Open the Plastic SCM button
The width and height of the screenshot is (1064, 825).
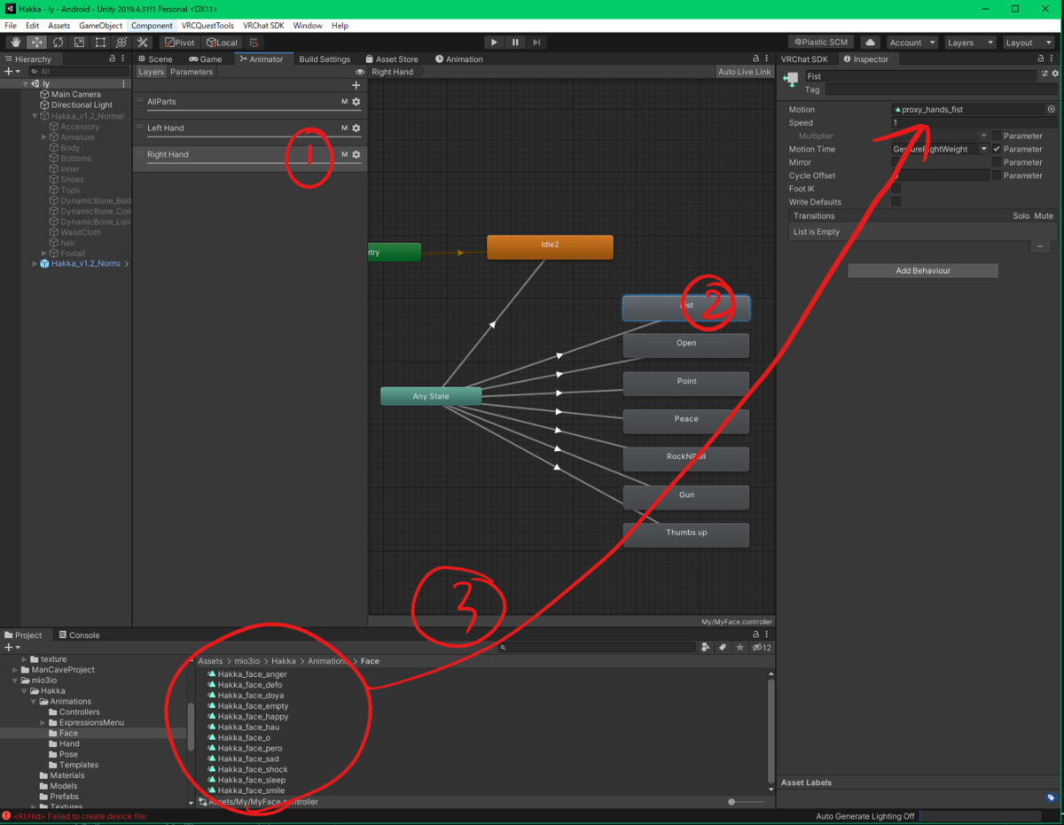click(x=822, y=43)
